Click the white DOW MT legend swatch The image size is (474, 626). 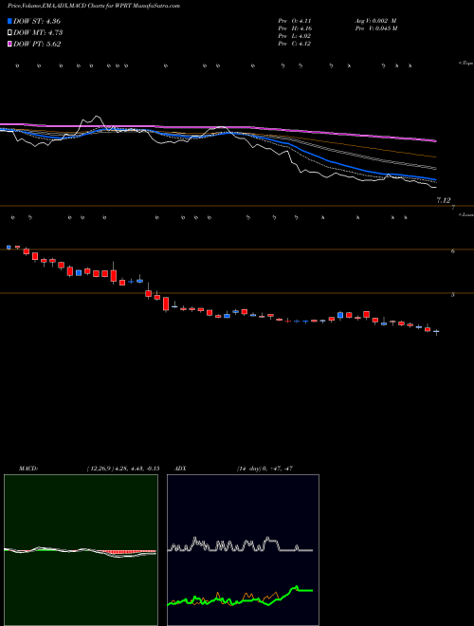click(x=10, y=33)
